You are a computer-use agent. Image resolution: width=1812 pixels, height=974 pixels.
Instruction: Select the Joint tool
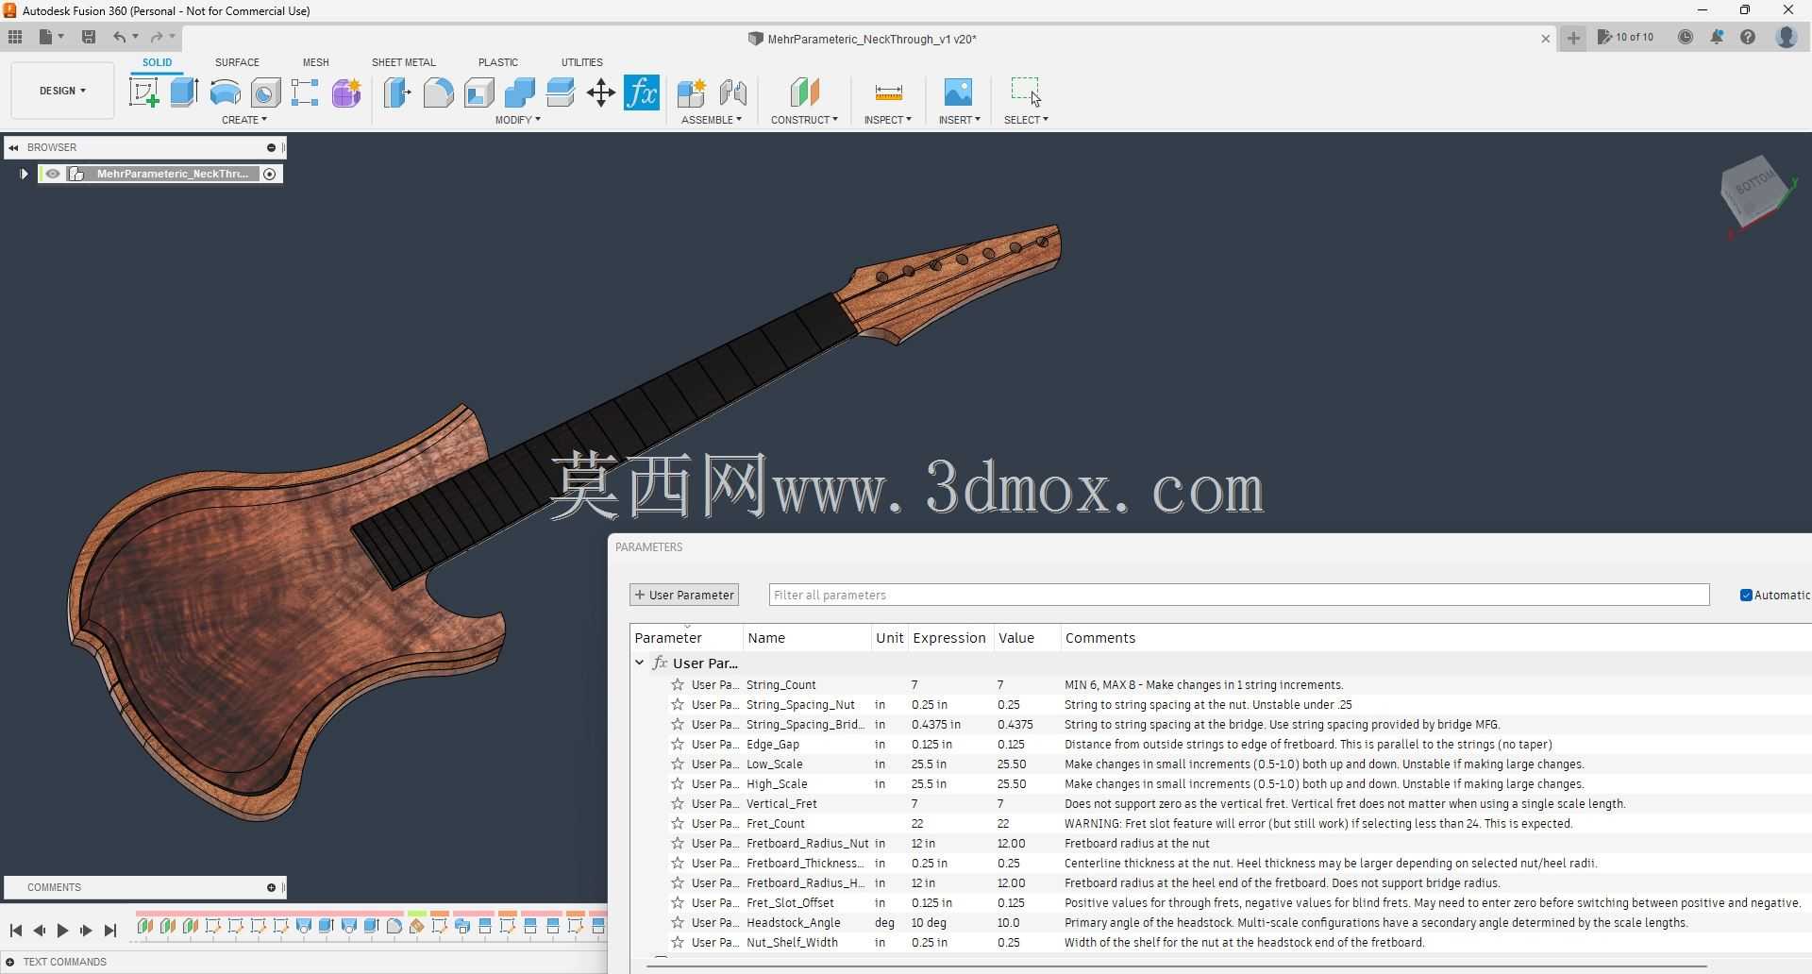(x=732, y=92)
